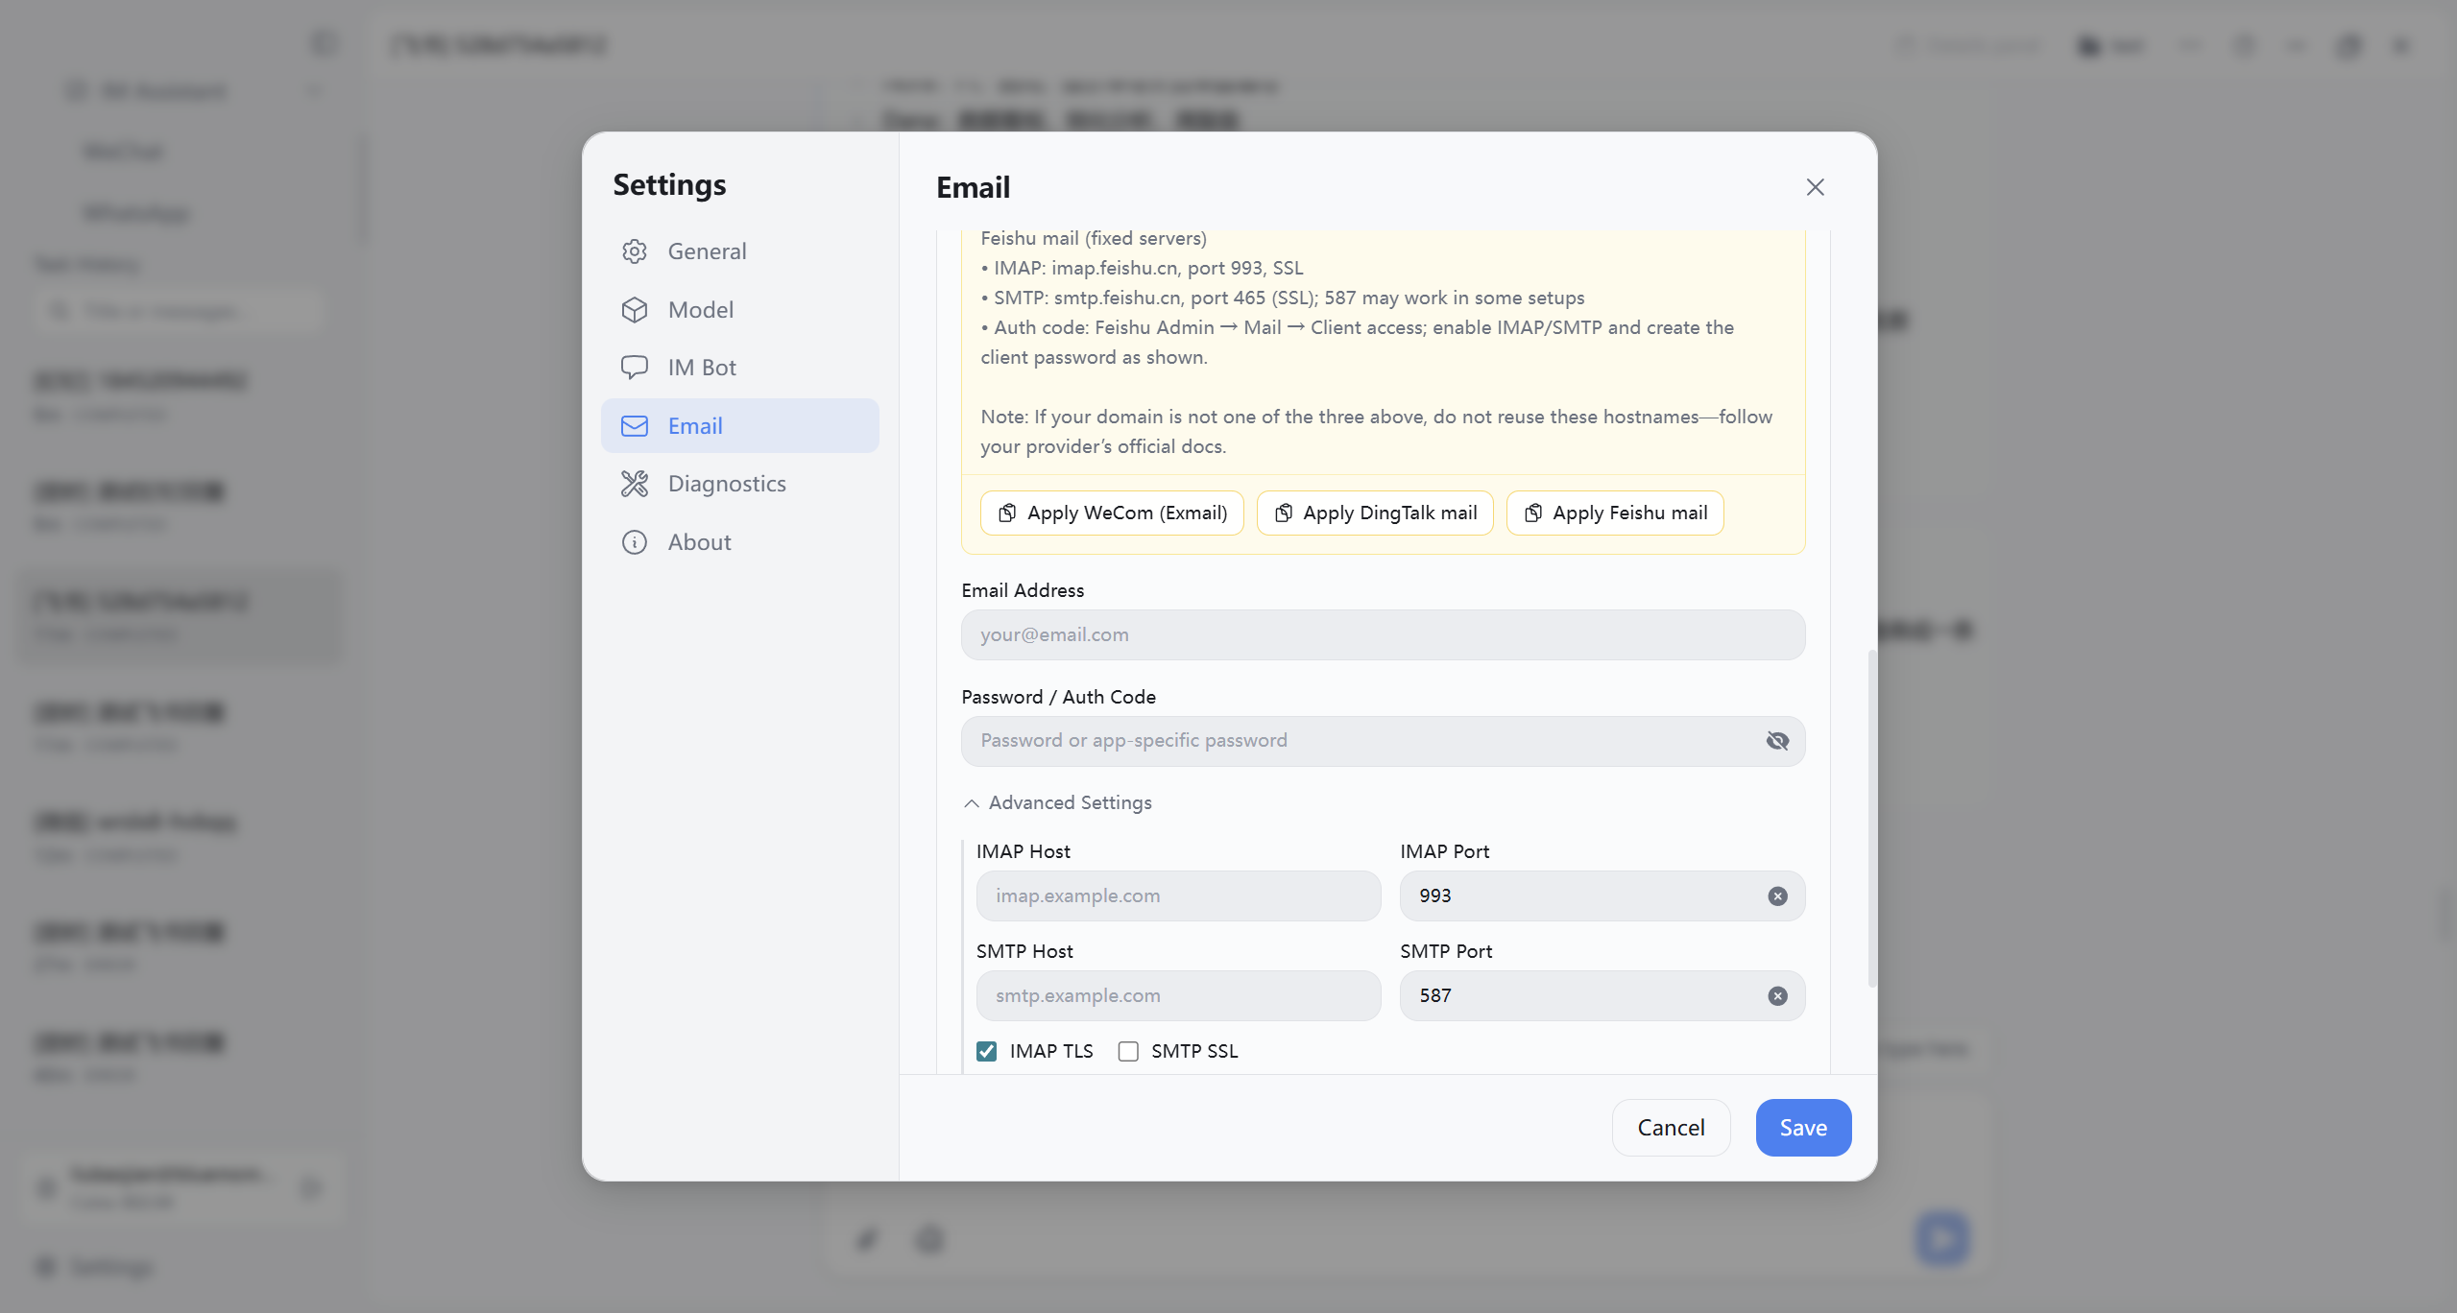2457x1313 pixels.
Task: Close the Settings dialog with X
Action: pyautogui.click(x=1815, y=187)
